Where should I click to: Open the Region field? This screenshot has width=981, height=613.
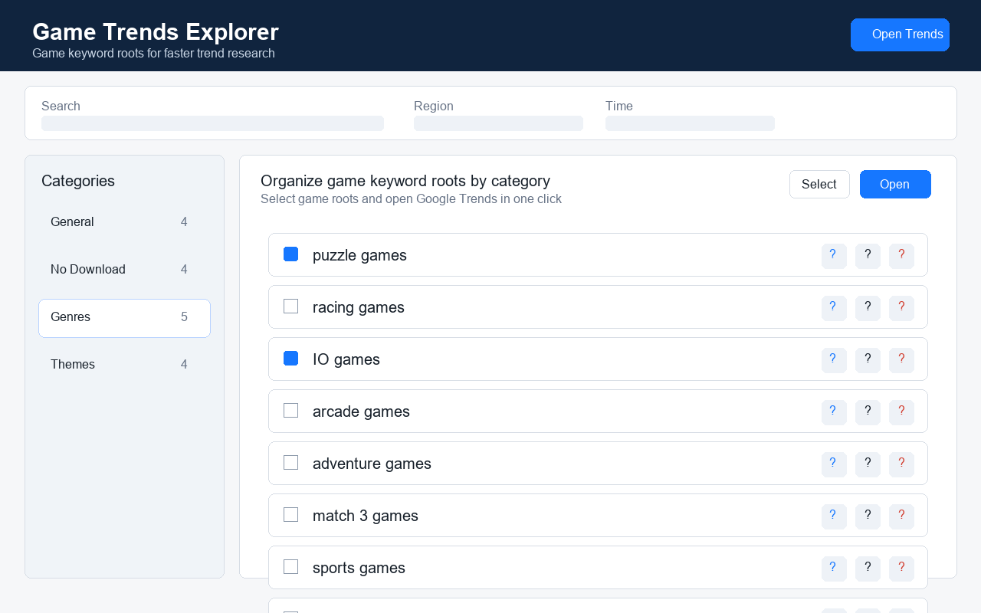pyautogui.click(x=498, y=123)
